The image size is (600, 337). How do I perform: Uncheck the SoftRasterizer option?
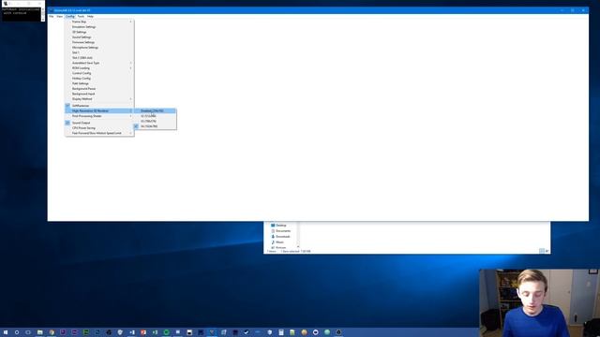99,106
